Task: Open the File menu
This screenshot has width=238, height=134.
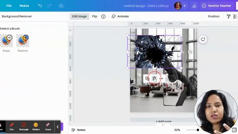Action: click(9, 6)
